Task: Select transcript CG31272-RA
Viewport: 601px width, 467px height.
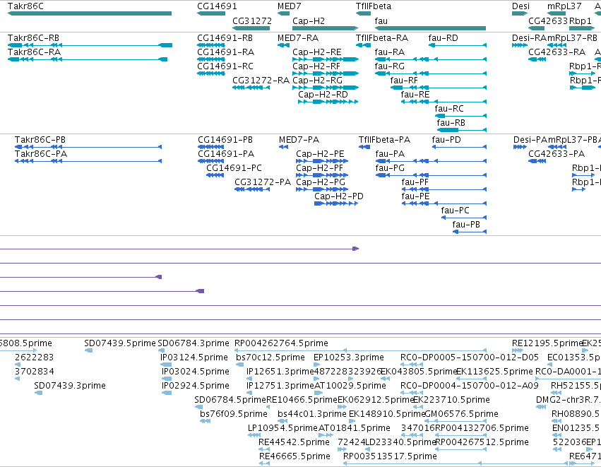Action: click(x=261, y=81)
